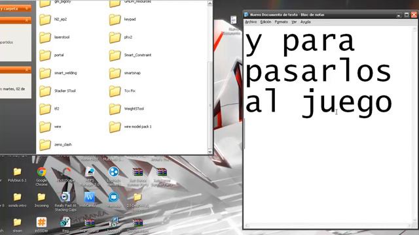Minimize the Notepad window
Image resolution: width=419 pixels, height=235 pixels.
tap(399, 14)
